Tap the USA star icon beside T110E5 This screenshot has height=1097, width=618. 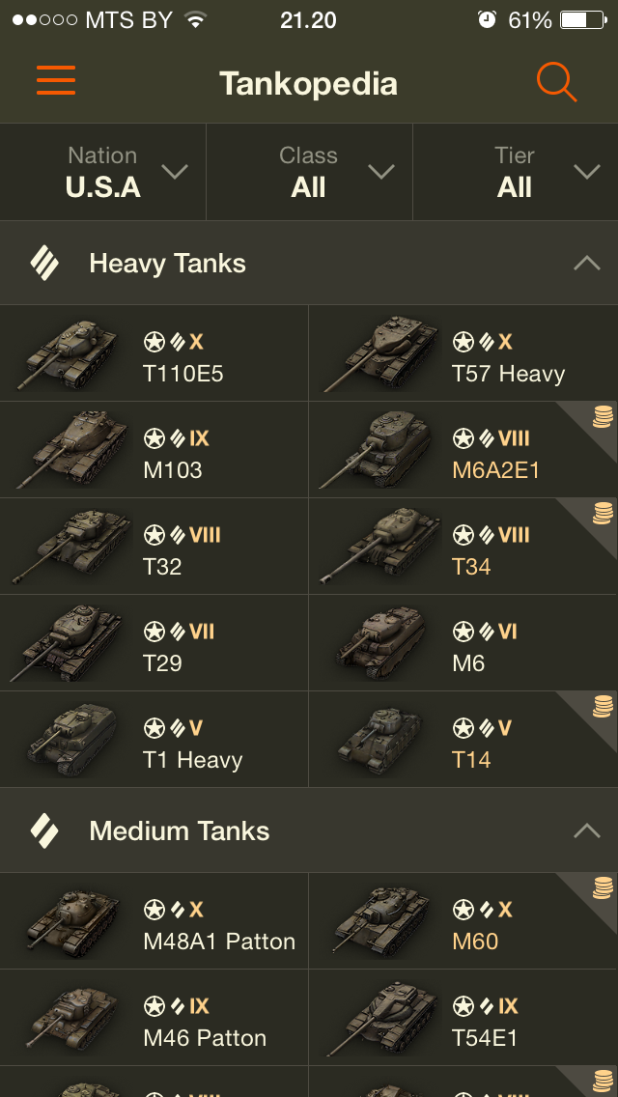pos(154,342)
